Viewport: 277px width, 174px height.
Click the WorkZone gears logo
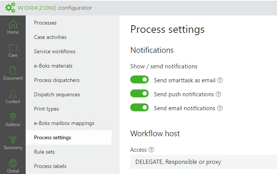(x=10, y=8)
